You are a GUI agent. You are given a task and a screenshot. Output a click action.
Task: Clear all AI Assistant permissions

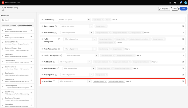(129, 81)
